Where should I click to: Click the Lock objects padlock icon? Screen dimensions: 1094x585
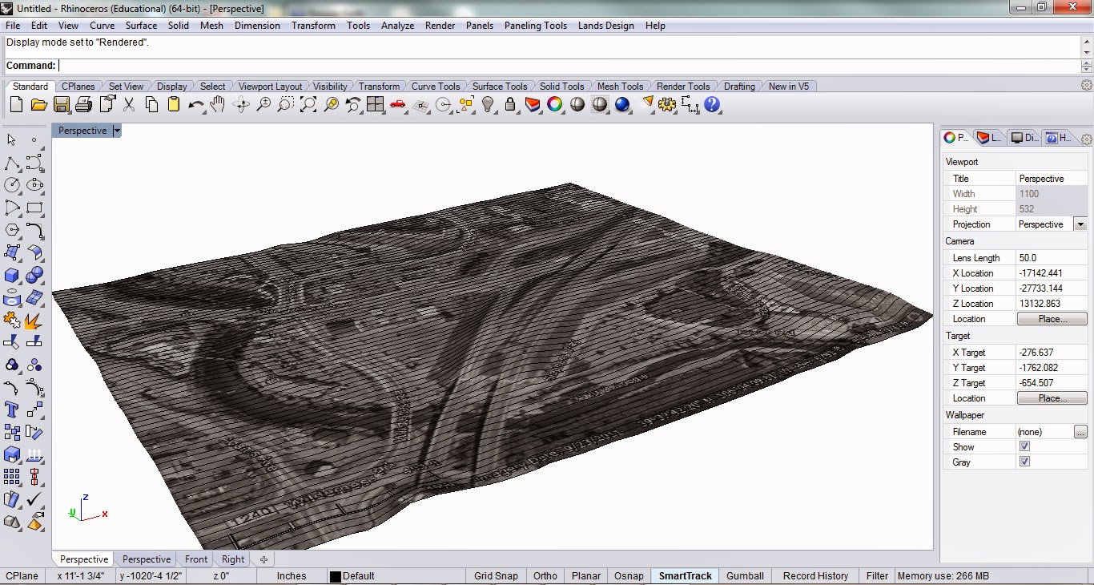510,105
